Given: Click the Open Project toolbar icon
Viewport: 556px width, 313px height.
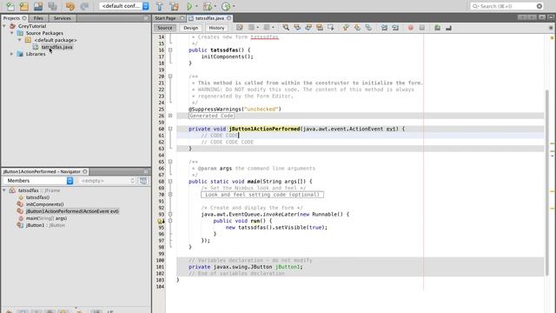Looking at the screenshot, I should [x=38, y=6].
